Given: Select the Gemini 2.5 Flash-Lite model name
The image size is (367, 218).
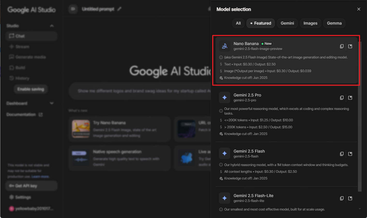Looking at the screenshot, I should pos(254,196).
